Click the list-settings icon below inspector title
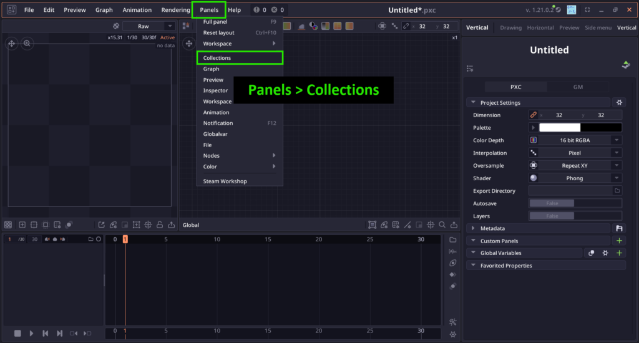Image resolution: width=639 pixels, height=343 pixels. click(470, 69)
